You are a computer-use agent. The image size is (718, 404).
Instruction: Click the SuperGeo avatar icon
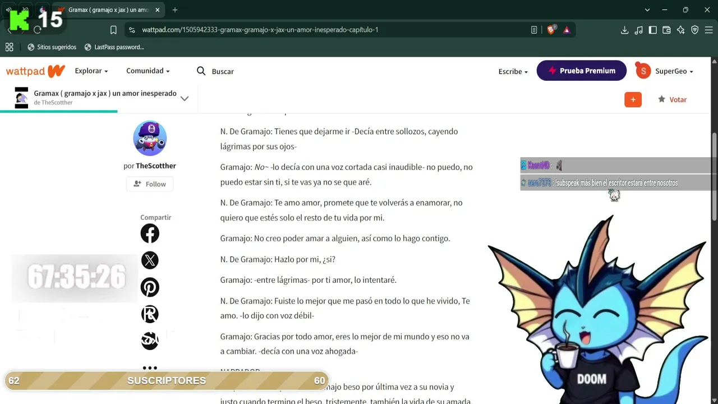coord(643,71)
